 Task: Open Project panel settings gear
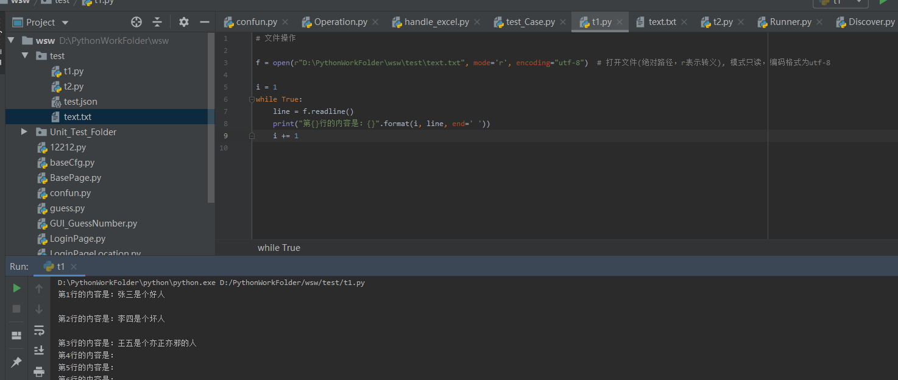184,22
